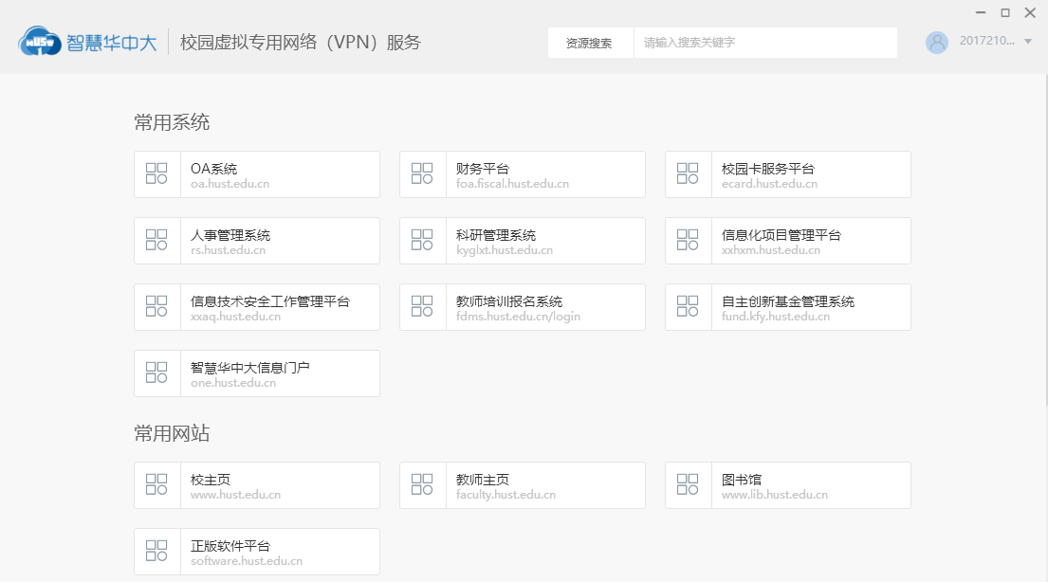
Task: Click the grid icon beside 正版软件平台
Action: click(x=156, y=551)
